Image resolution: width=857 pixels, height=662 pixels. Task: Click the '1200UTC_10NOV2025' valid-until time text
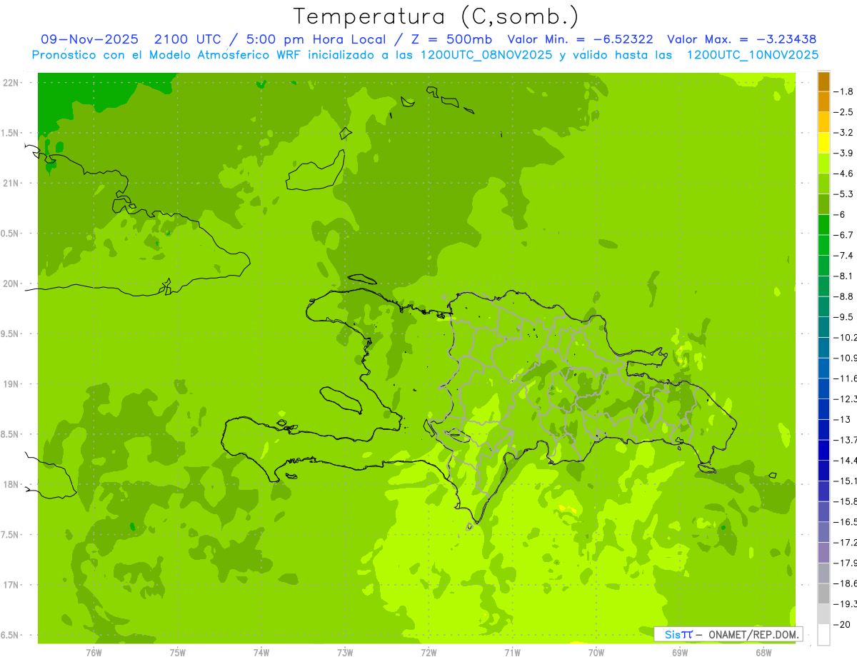pos(752,55)
